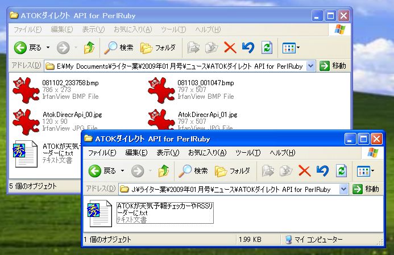394x255 pixels.
Task: Click the マイ コンピューター status bar entry
Action: coord(314,240)
